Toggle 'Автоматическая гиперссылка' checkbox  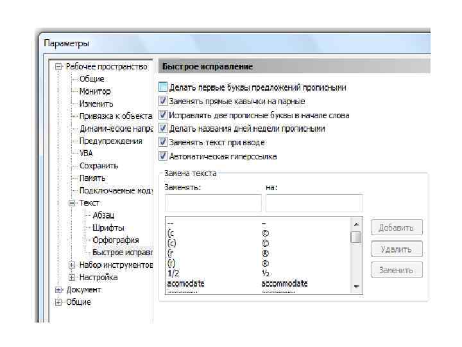[x=162, y=156]
